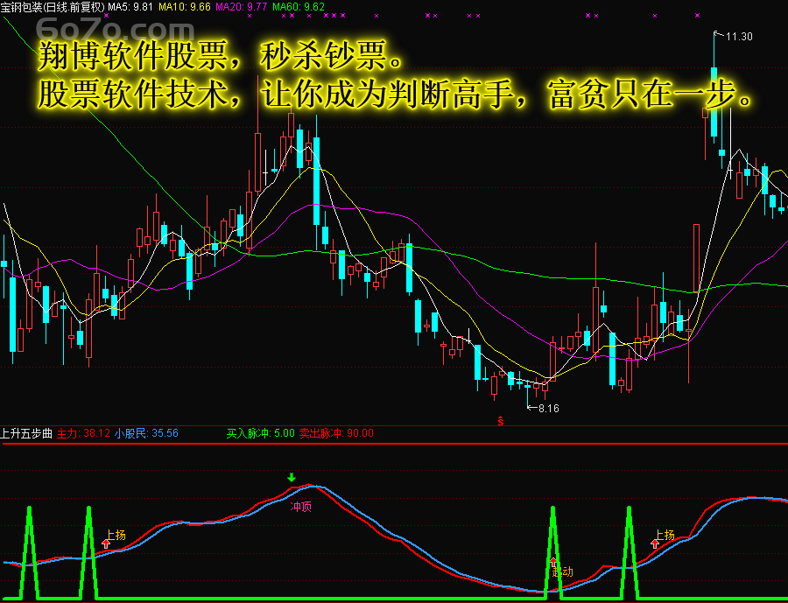The image size is (788, 603).
Task: Select the MA10: 9.66 indicator label
Action: point(185,6)
